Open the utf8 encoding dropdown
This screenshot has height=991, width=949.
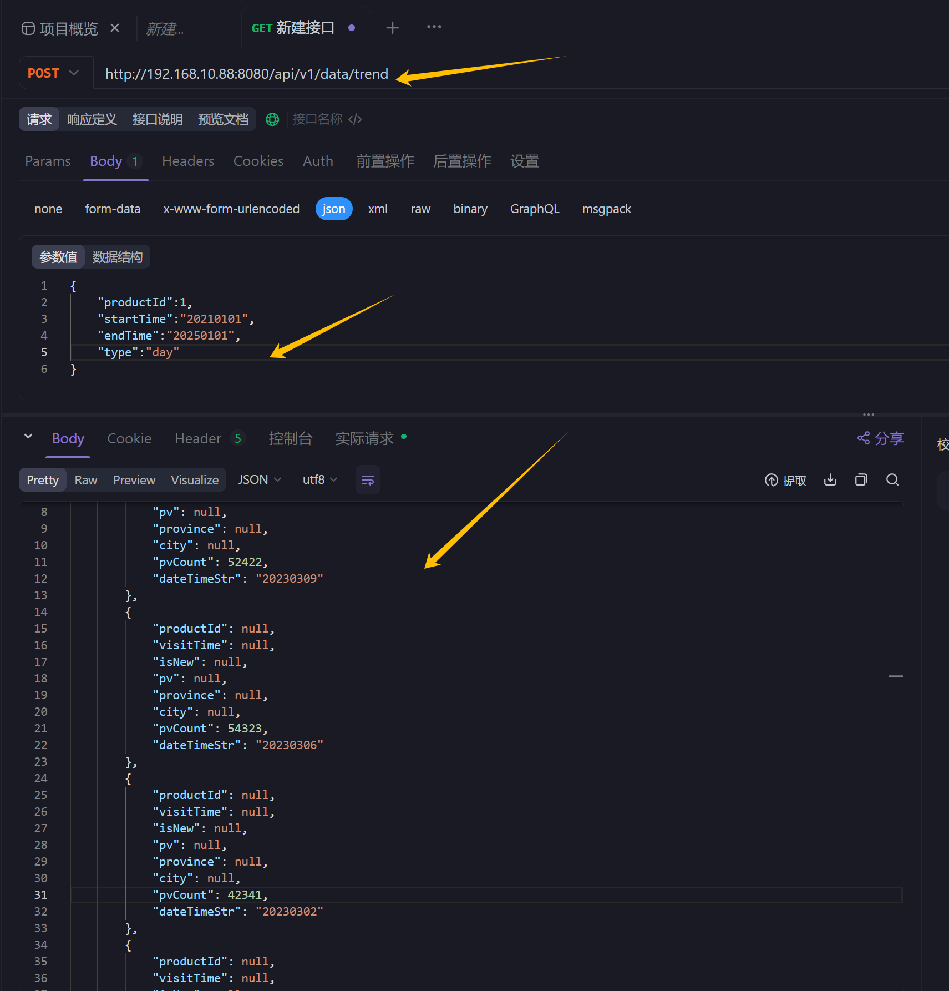click(x=319, y=479)
